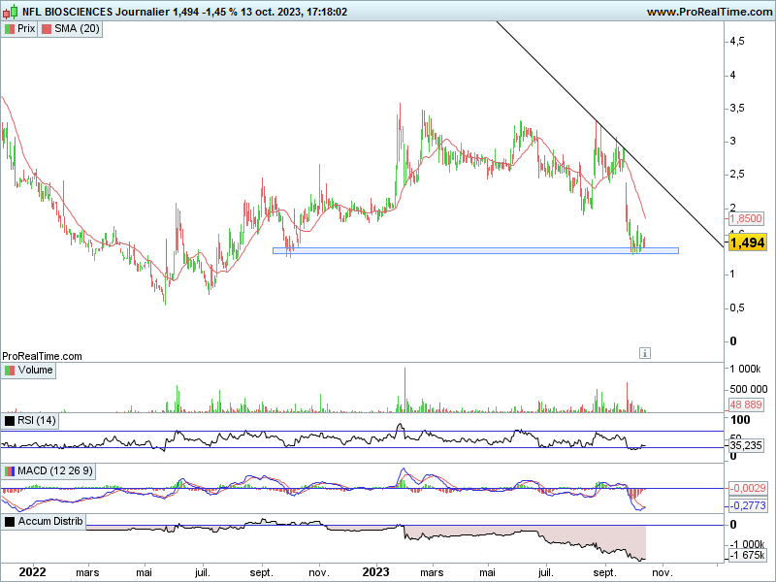776x582 pixels.
Task: Click the 0,5 price axis label
Action: click(737, 307)
